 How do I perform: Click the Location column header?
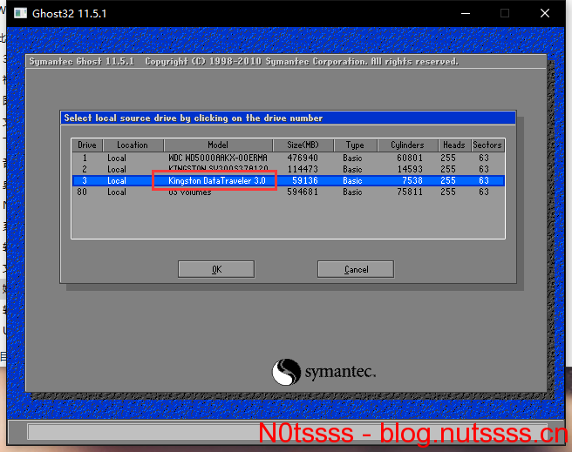tap(133, 145)
